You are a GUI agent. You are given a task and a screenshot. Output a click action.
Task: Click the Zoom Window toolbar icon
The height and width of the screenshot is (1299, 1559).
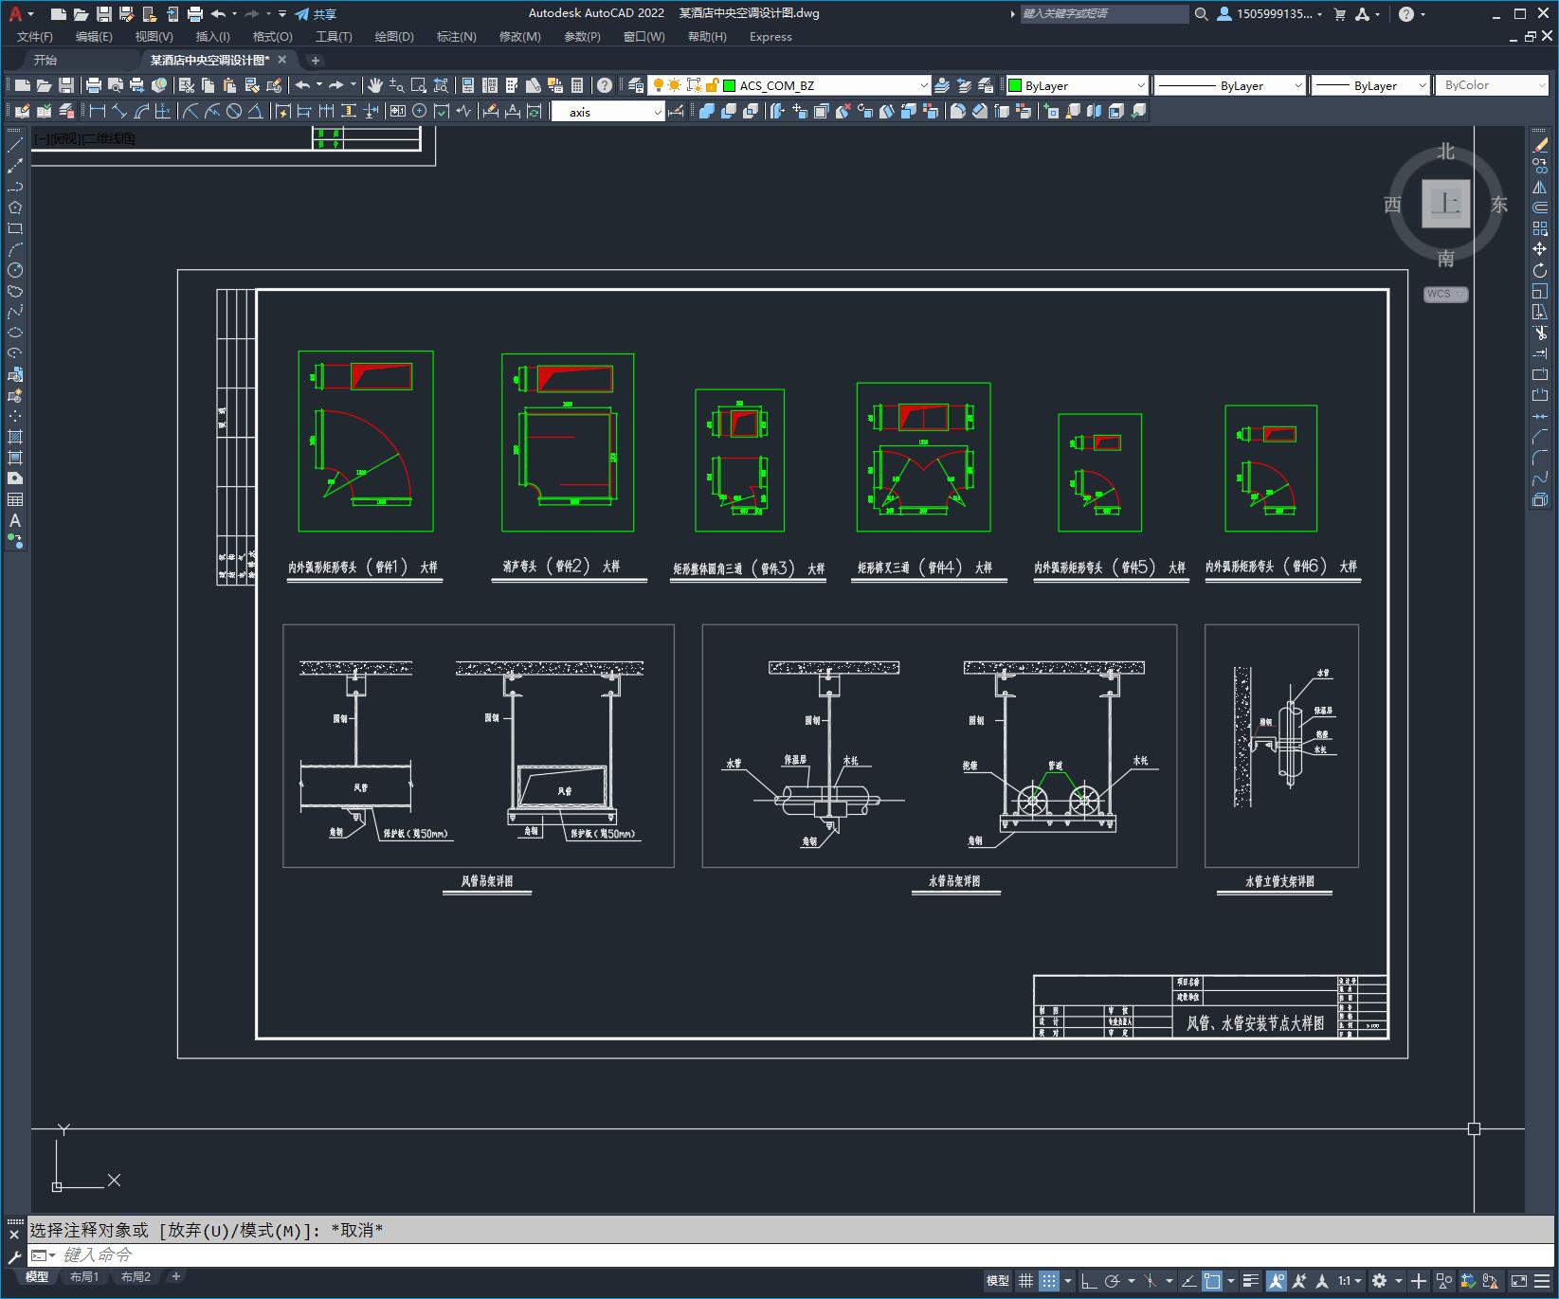pyautogui.click(x=419, y=85)
